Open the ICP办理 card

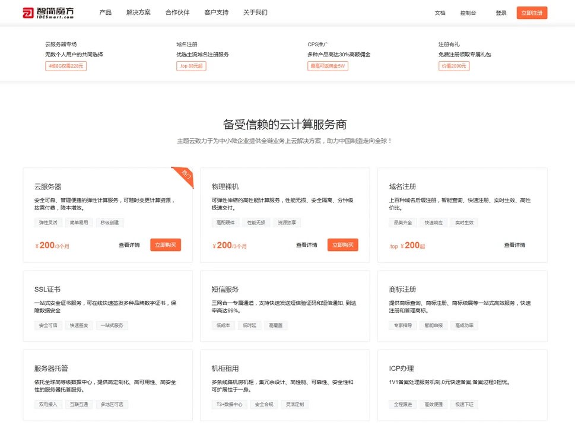[462, 385]
